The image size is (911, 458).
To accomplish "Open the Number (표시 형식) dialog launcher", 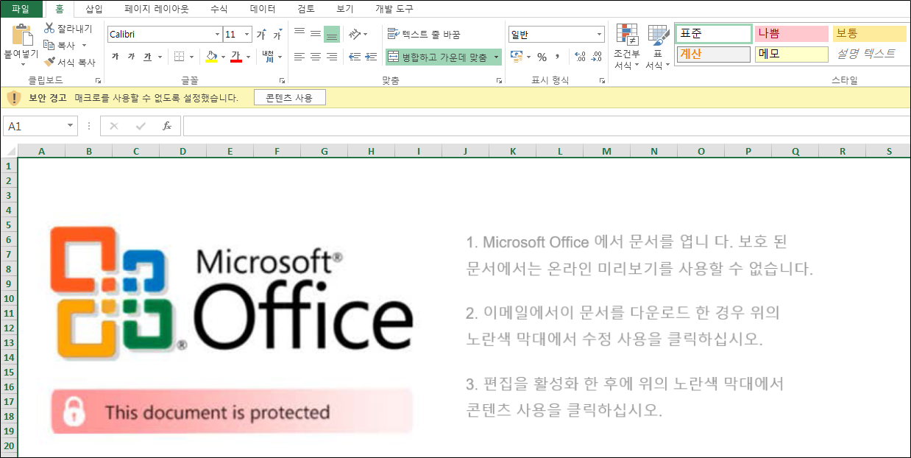I will (603, 80).
